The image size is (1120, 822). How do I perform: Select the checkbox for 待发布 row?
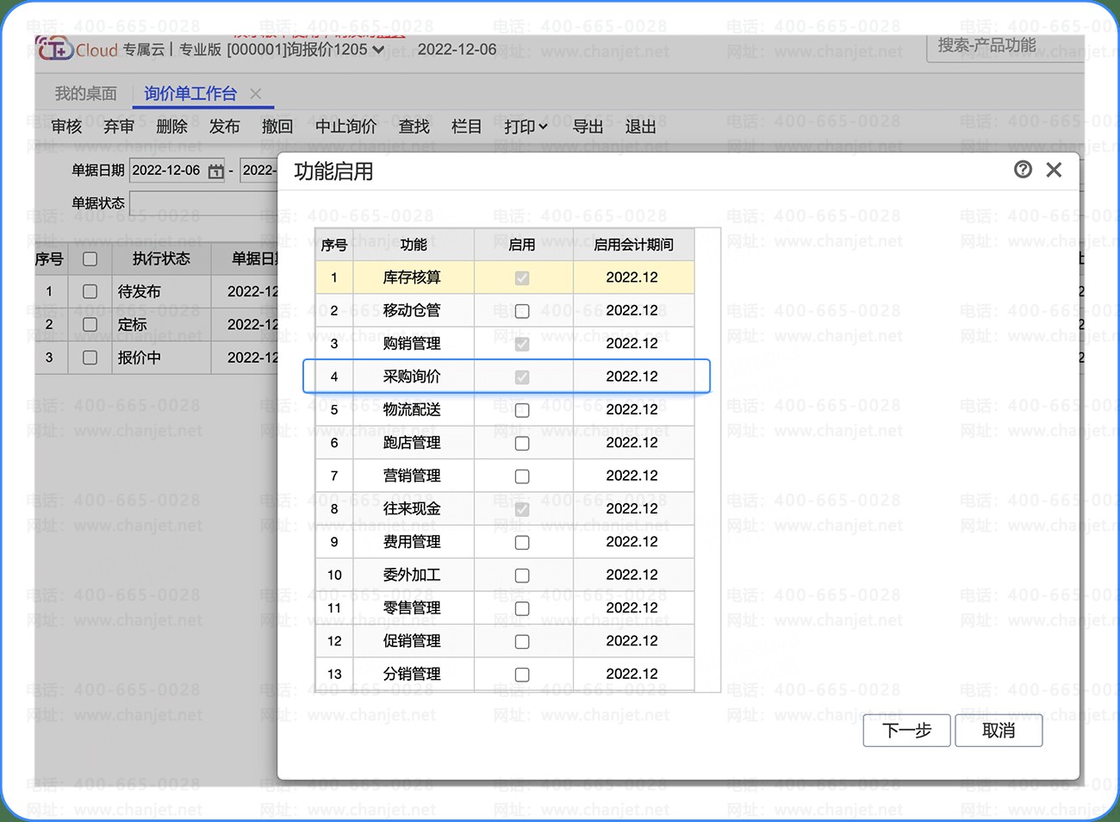tap(90, 291)
